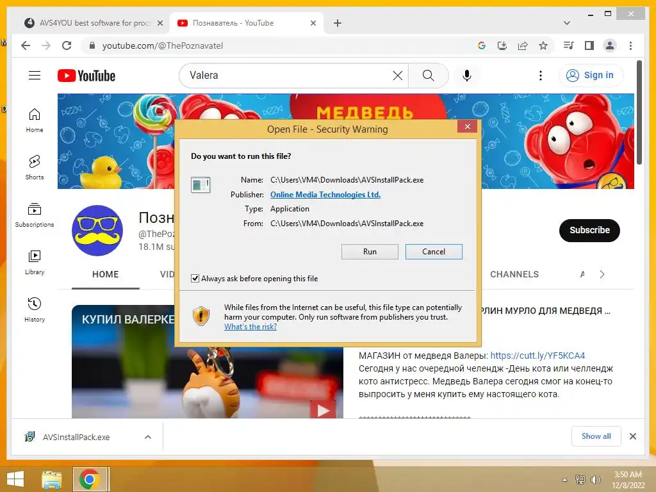Click the application file icon in the dialog

click(x=201, y=184)
